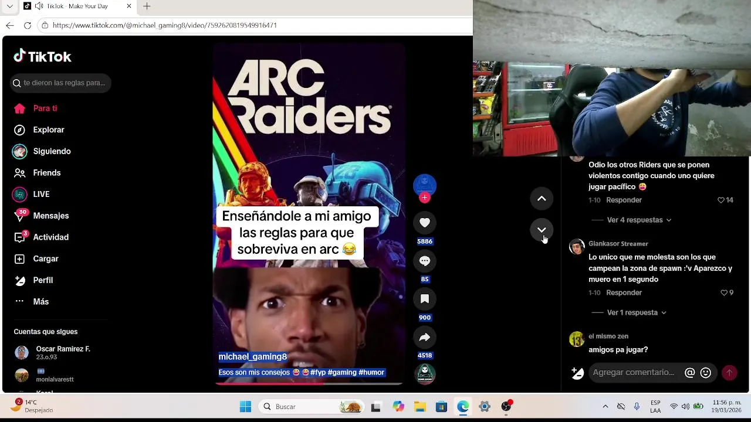Click Giankasor Streamer's avatar
The image size is (751, 422).
pyautogui.click(x=577, y=247)
